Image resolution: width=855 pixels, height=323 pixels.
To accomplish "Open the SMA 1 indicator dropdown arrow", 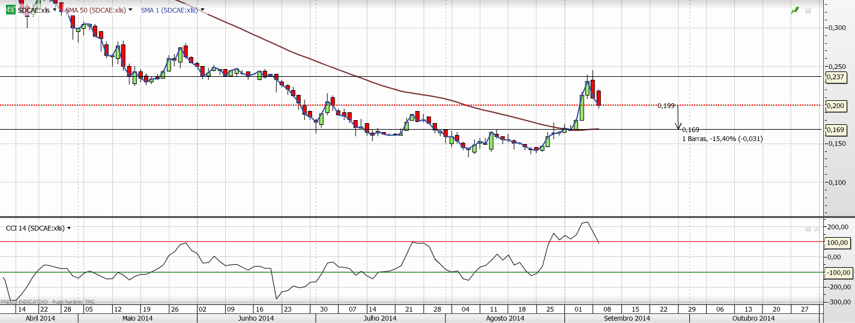I will pos(202,10).
